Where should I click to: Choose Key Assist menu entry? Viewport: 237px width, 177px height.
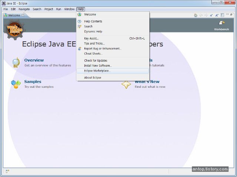[x=113, y=38]
